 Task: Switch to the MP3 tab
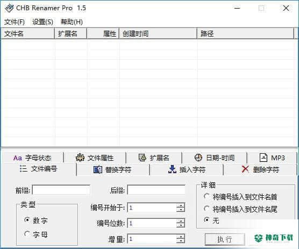(x=272, y=158)
